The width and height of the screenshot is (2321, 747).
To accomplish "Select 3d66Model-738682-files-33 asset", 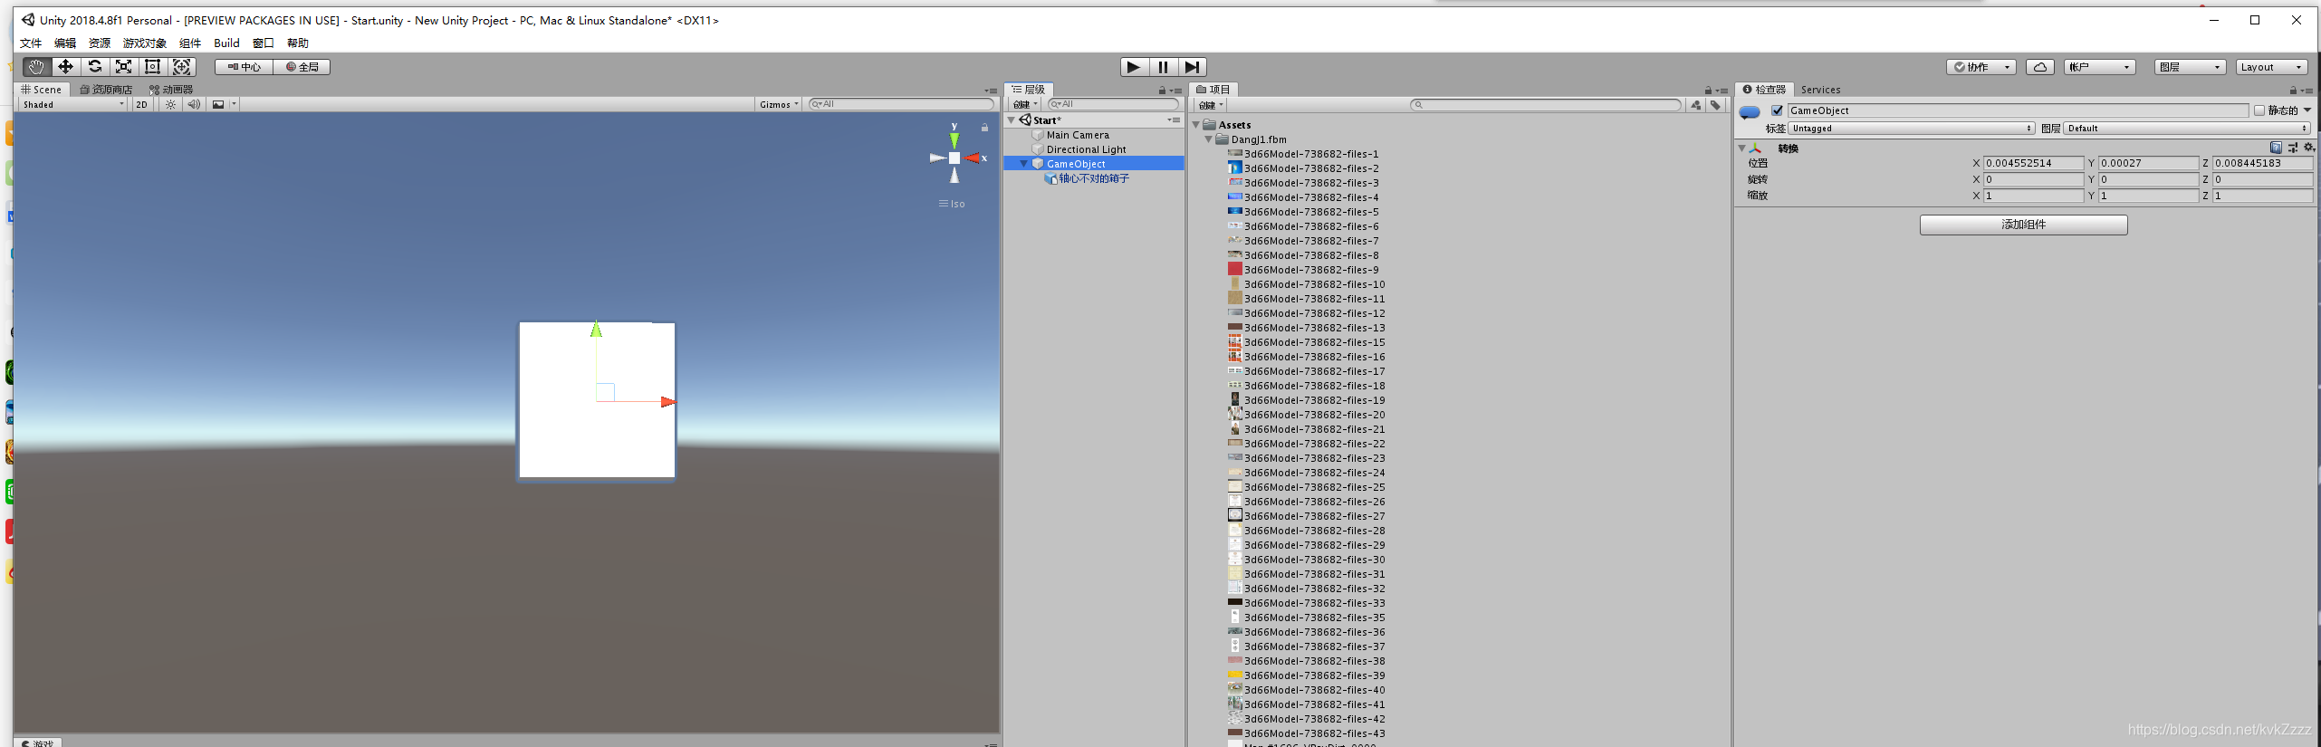I will [x=1307, y=603].
